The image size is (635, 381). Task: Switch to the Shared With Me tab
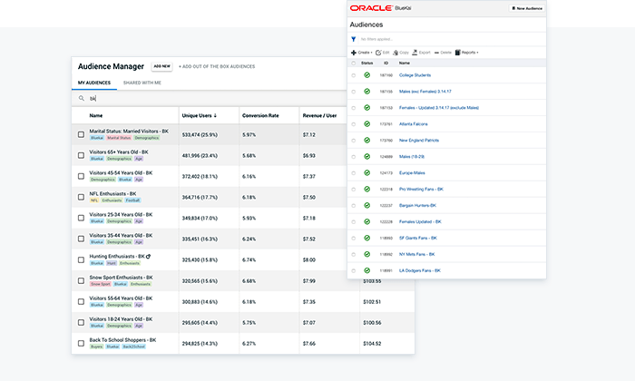(142, 83)
